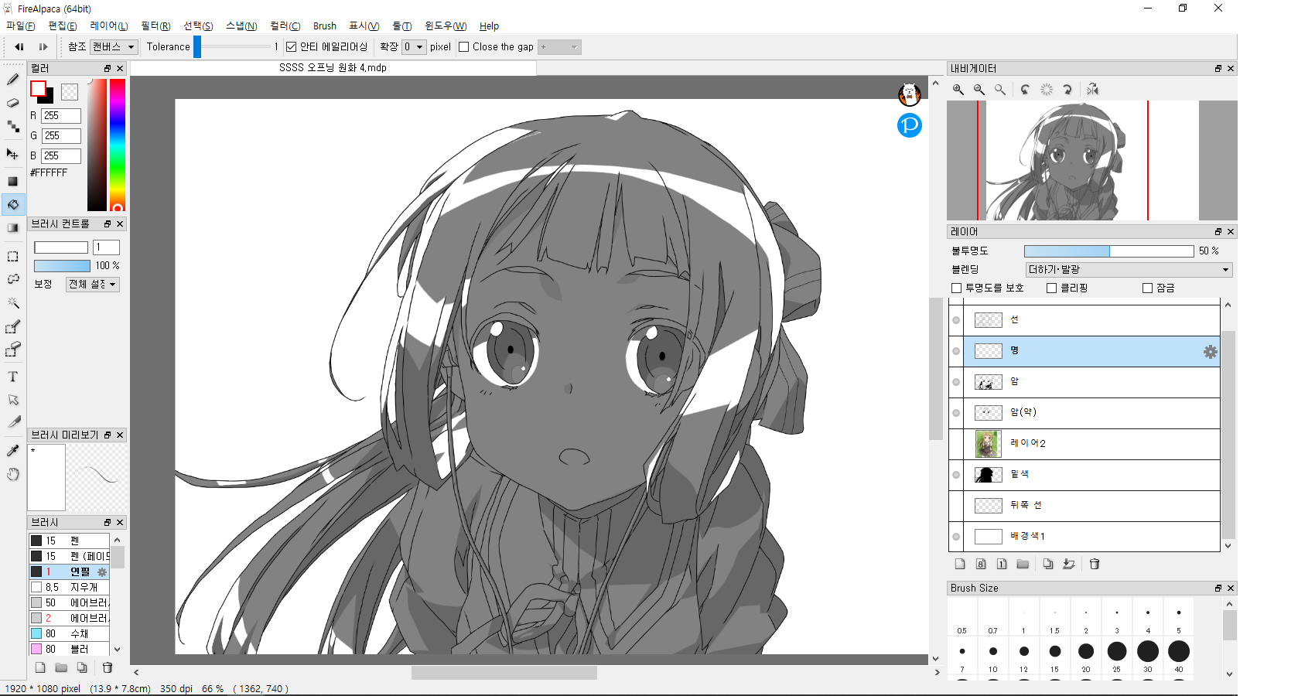Delete layer using the trash icon
Screen dimensions: 1315x696
click(x=1095, y=564)
